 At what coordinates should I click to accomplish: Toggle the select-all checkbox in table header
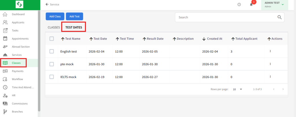[52, 39]
